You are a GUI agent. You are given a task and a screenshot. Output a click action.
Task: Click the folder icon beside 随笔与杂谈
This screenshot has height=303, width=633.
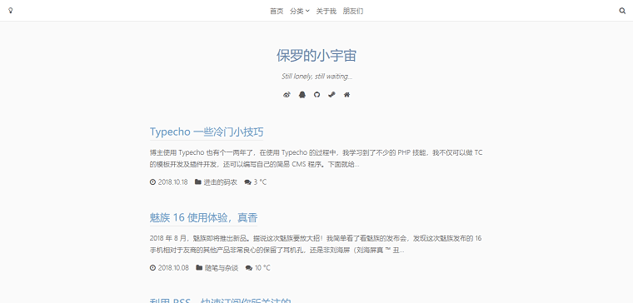click(199, 268)
